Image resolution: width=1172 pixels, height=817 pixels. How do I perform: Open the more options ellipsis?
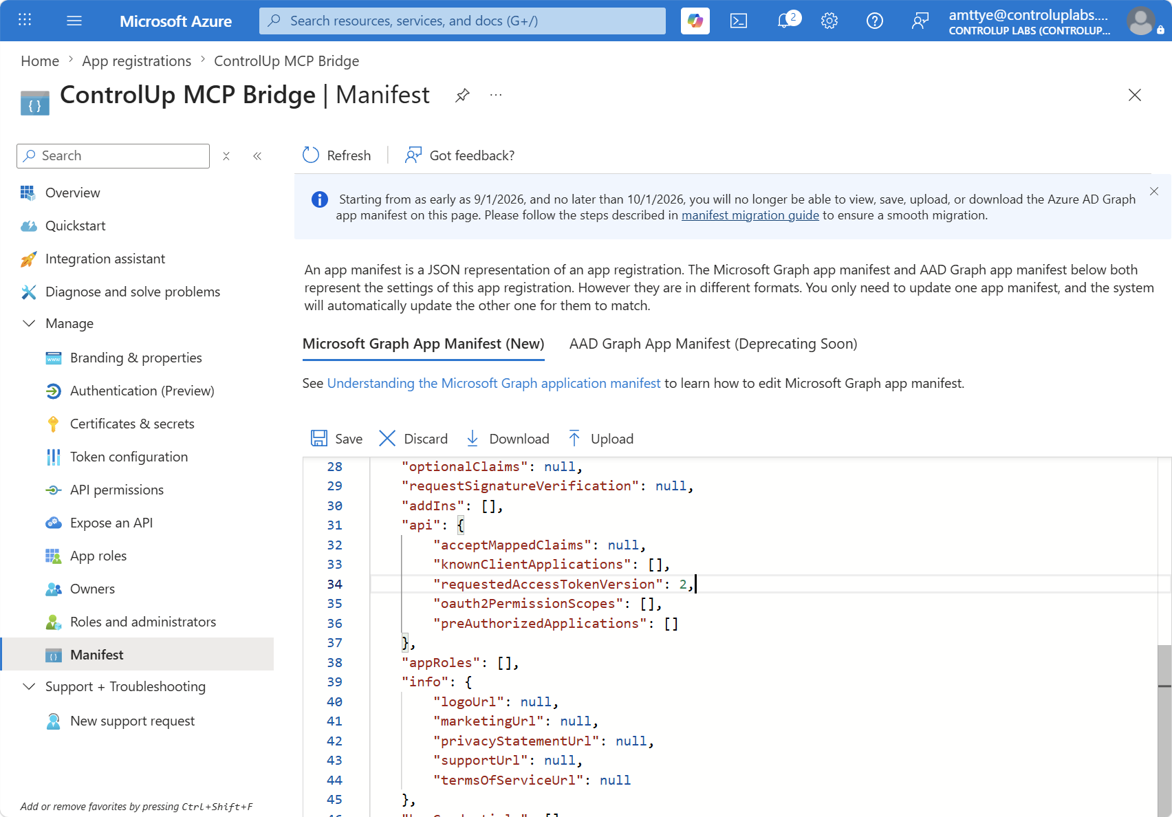pos(496,95)
